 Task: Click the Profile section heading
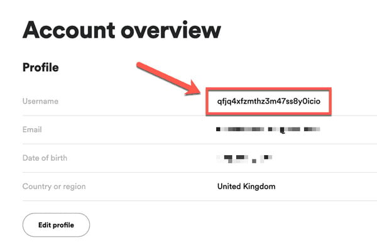tap(41, 67)
